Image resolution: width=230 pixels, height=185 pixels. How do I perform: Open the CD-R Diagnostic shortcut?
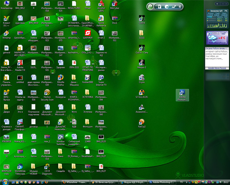pos(47,169)
